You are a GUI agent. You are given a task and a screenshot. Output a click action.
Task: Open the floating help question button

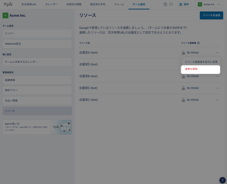tap(222, 180)
